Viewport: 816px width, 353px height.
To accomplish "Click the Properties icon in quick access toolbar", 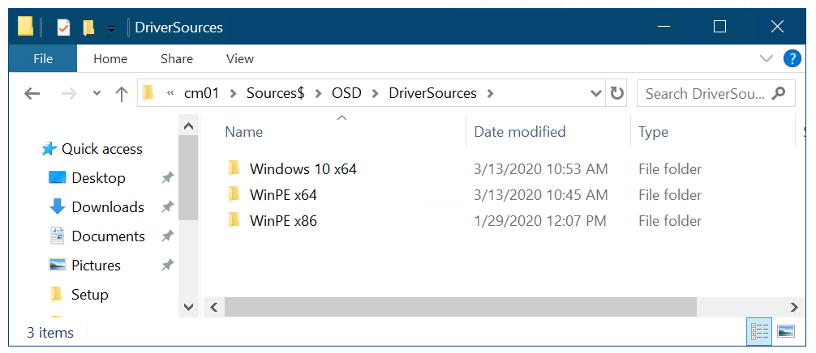I will pyautogui.click(x=63, y=28).
